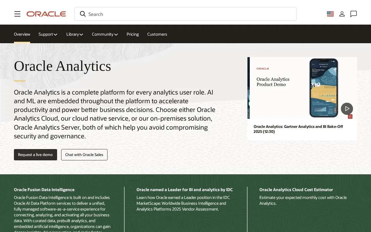Focus the Search input field

[x=185, y=14]
